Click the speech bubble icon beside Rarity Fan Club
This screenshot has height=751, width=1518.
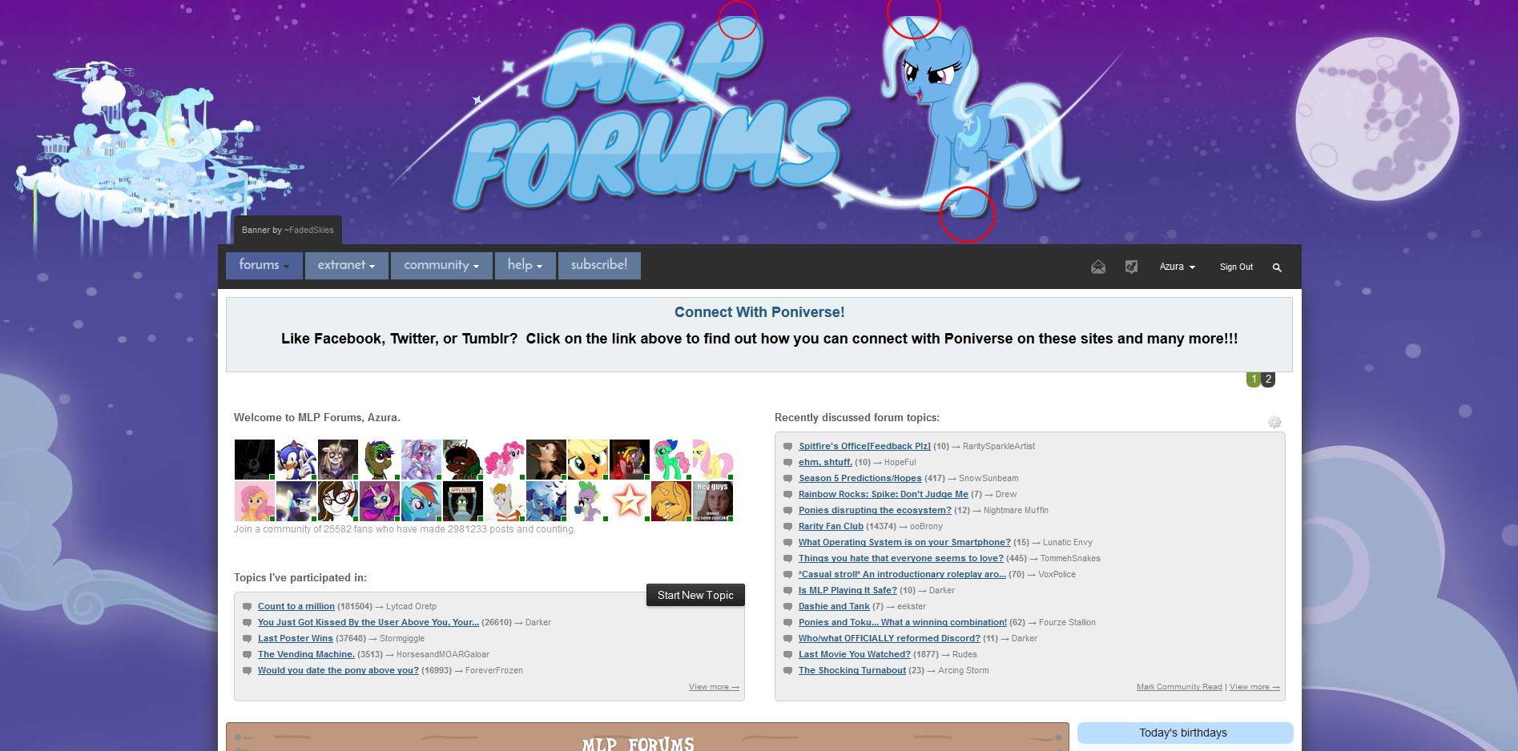click(788, 527)
